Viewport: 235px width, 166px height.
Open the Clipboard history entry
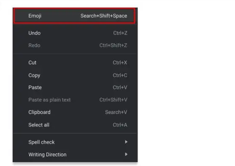75,112
